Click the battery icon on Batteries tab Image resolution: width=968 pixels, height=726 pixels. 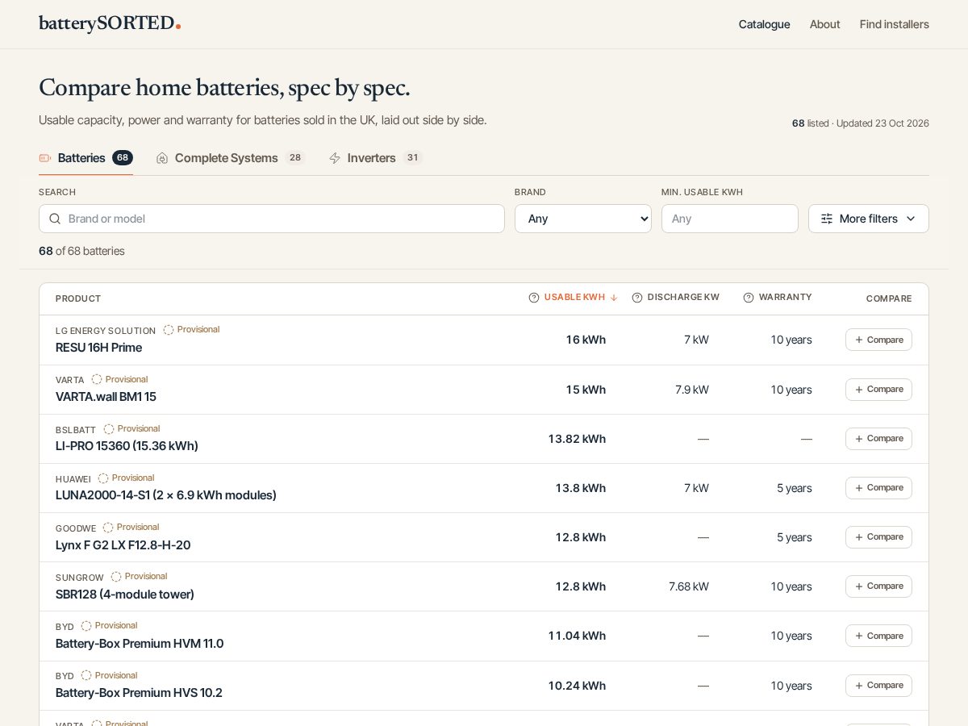(x=45, y=158)
